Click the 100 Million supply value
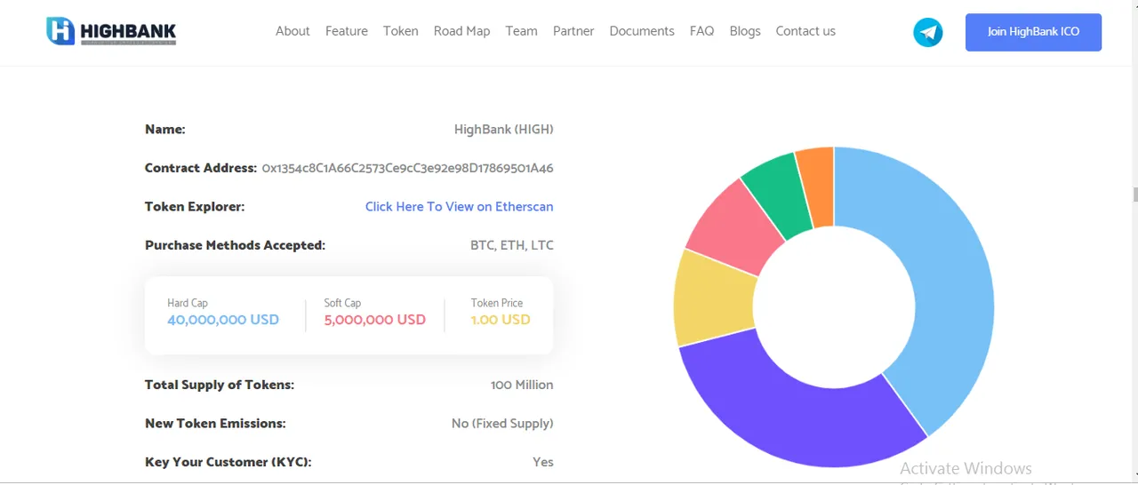The height and width of the screenshot is (485, 1138). tap(522, 385)
